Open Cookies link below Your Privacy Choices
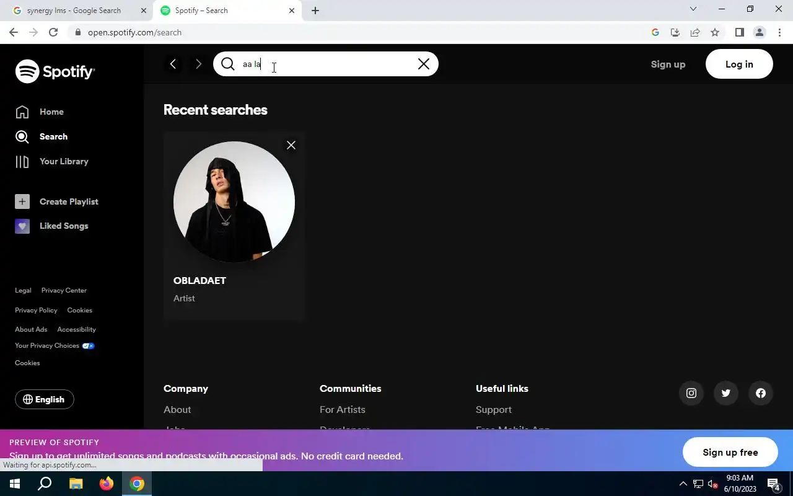 tap(27, 363)
